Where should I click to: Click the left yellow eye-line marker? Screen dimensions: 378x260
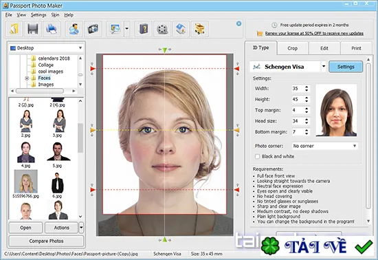coord(93,130)
